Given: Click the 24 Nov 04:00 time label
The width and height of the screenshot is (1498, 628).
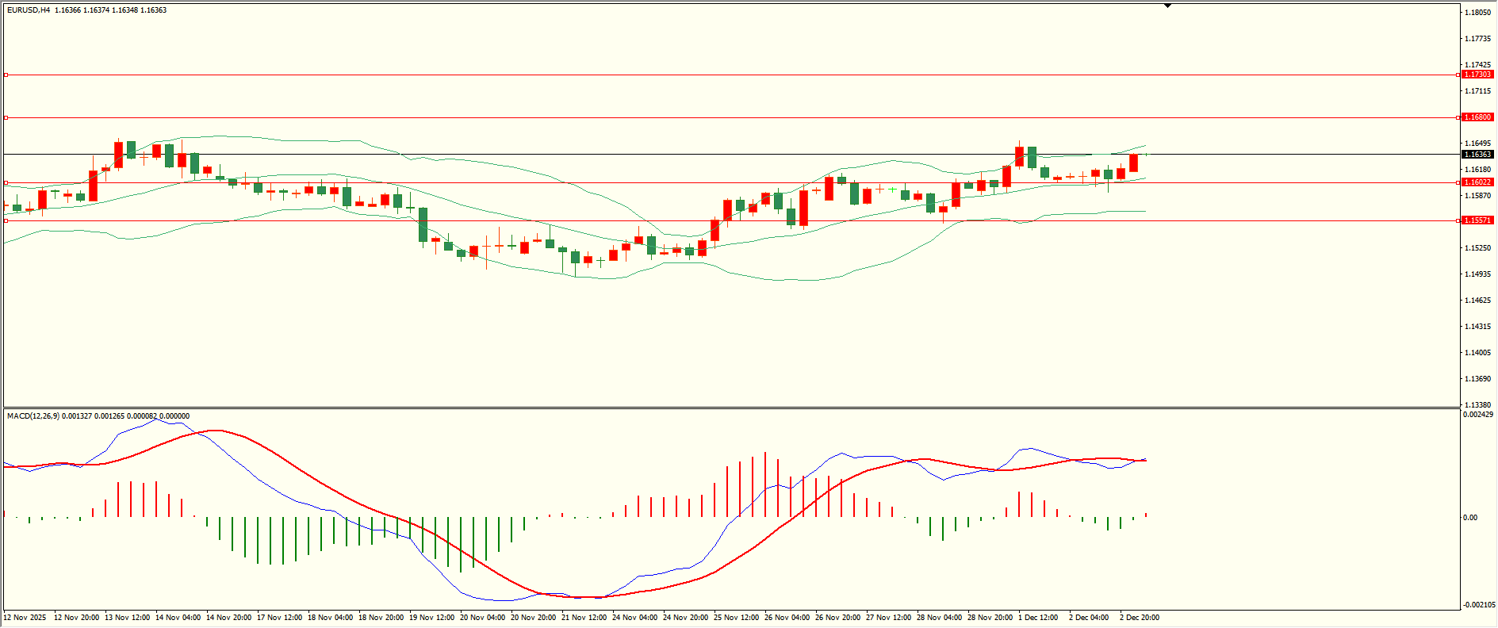Looking at the screenshot, I should pos(634,618).
